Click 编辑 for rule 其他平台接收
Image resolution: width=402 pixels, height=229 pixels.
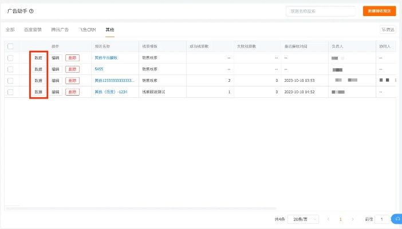[56, 58]
